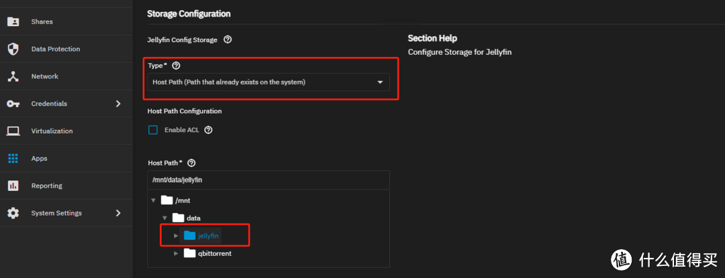Click the Shares folder icon

pos(13,21)
